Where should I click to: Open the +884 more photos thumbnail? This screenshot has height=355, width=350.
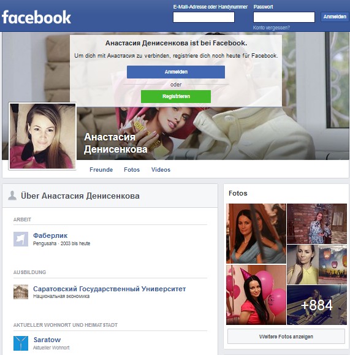317,305
